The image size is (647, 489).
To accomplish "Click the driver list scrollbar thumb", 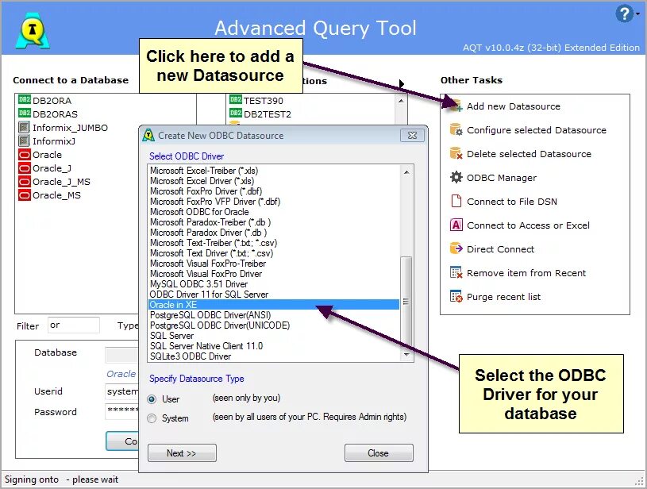I will (406, 302).
